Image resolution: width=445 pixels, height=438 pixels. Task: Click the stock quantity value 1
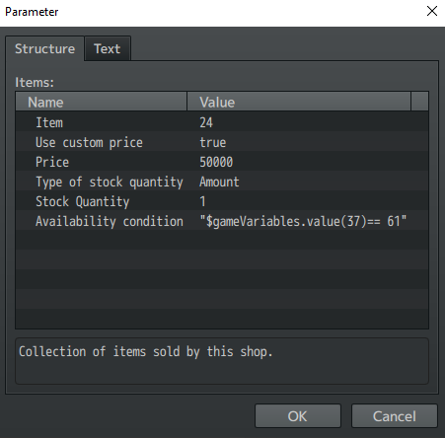pyautogui.click(x=202, y=201)
